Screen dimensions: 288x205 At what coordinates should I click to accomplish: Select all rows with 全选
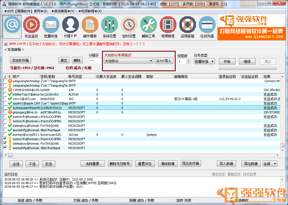point(16,164)
